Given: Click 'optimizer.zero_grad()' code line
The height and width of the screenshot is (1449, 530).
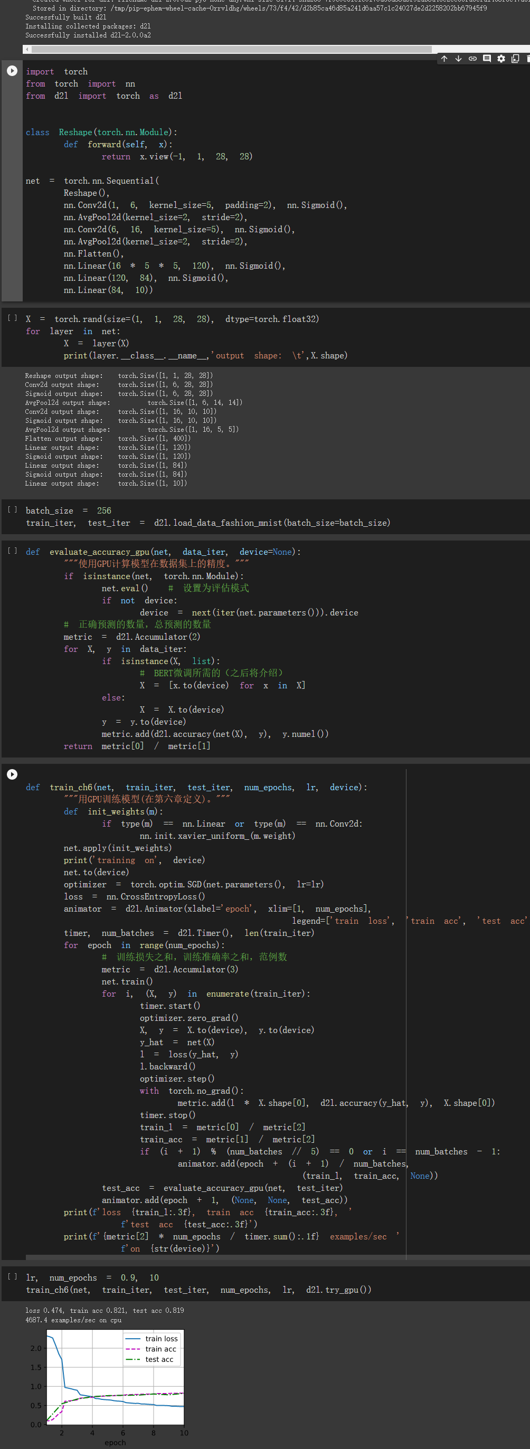Looking at the screenshot, I should pos(188,1018).
